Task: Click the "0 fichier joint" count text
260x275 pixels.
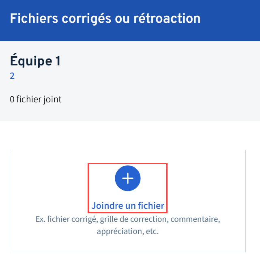Action: (36, 99)
